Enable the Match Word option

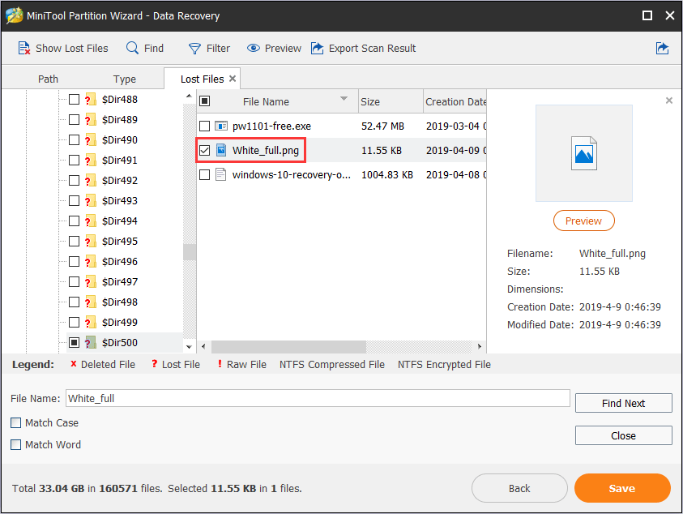[x=15, y=444]
